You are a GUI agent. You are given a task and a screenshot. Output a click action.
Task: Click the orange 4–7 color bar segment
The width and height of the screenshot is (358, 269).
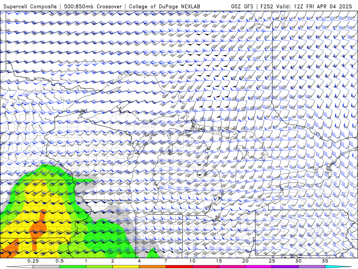coord(152,267)
